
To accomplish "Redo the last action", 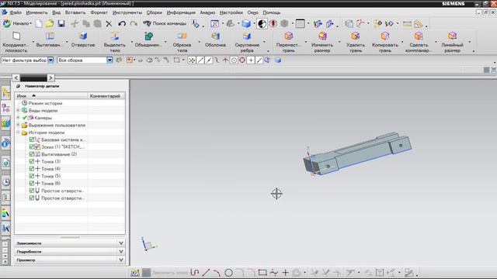I will point(134,24).
